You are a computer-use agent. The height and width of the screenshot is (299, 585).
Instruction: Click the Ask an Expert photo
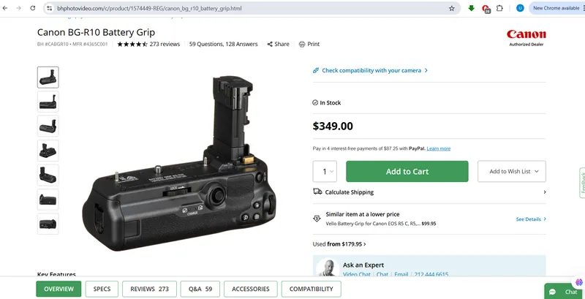(328, 268)
